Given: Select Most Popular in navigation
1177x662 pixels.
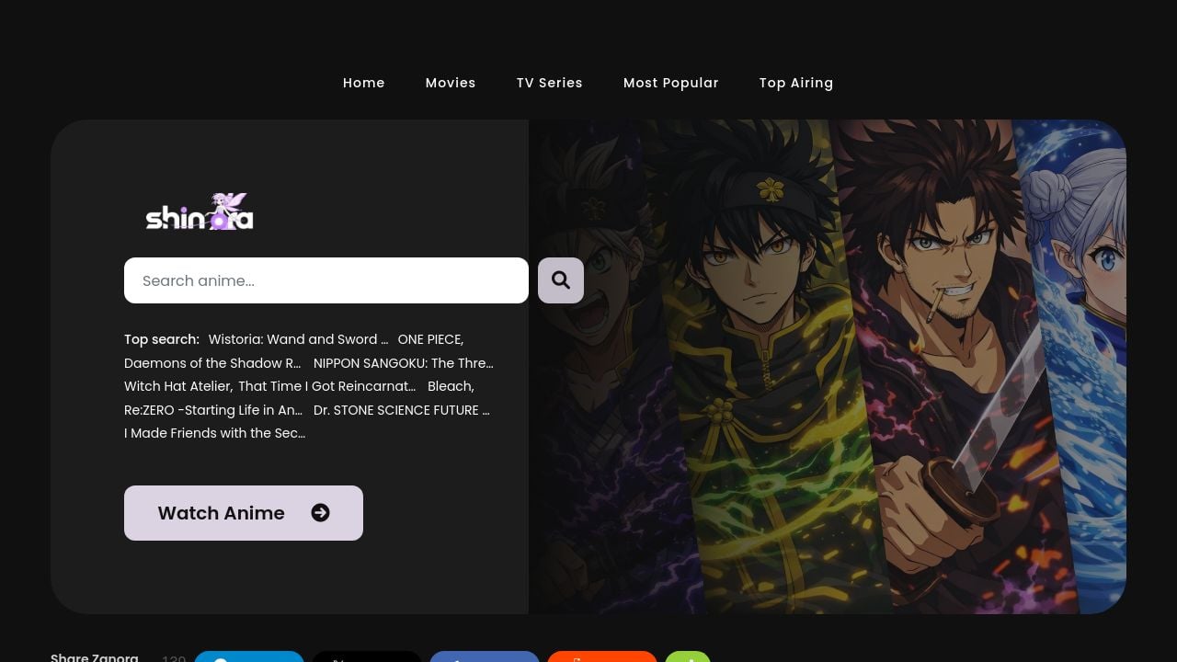Looking at the screenshot, I should 671,83.
